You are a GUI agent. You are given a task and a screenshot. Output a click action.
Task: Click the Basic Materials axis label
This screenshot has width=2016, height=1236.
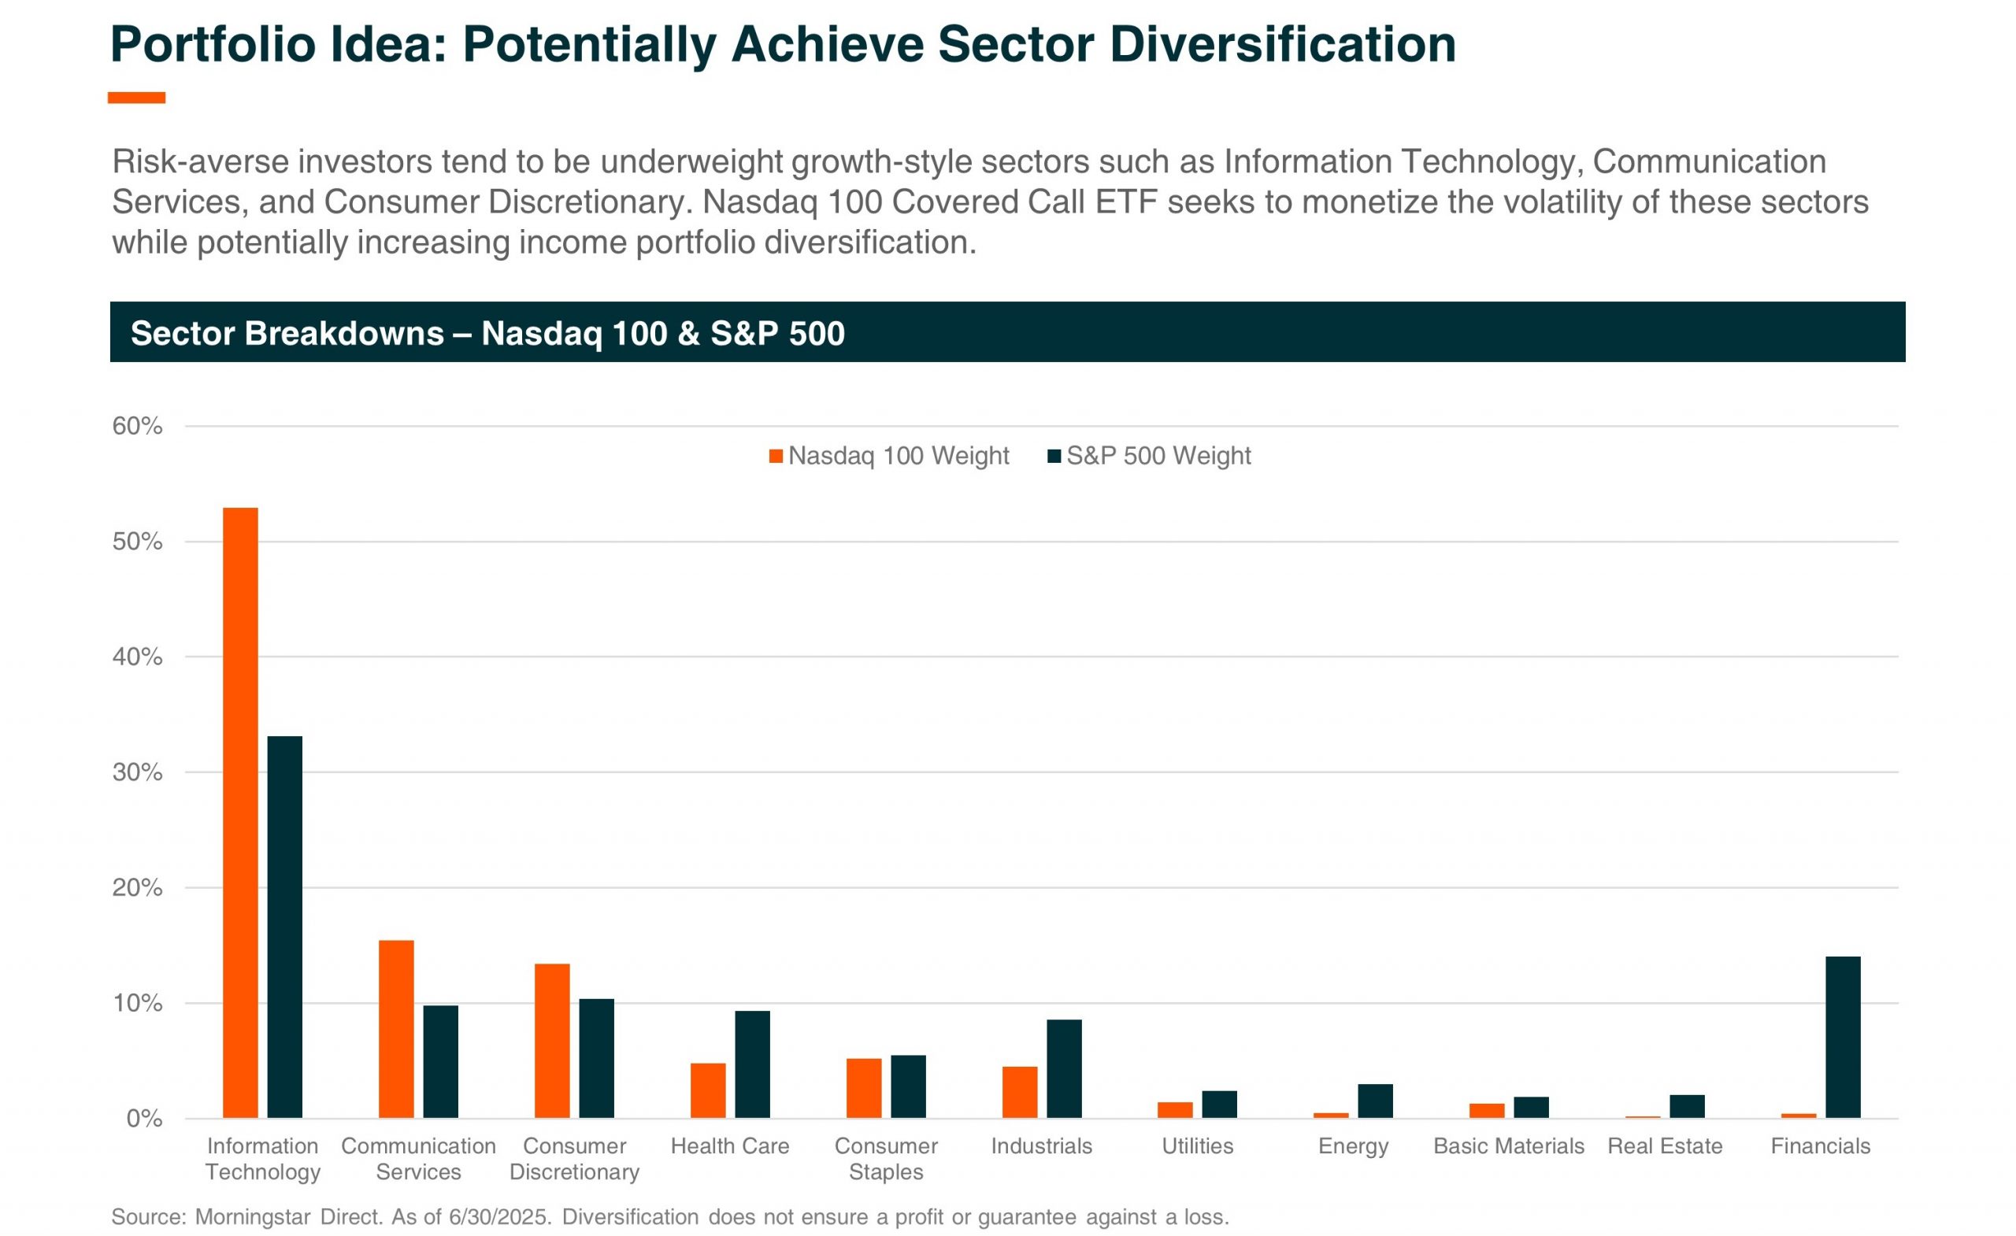(1508, 1145)
